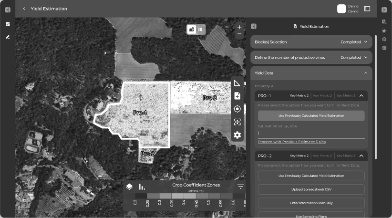Click the Property A label
392x218 pixels.
click(264, 86)
